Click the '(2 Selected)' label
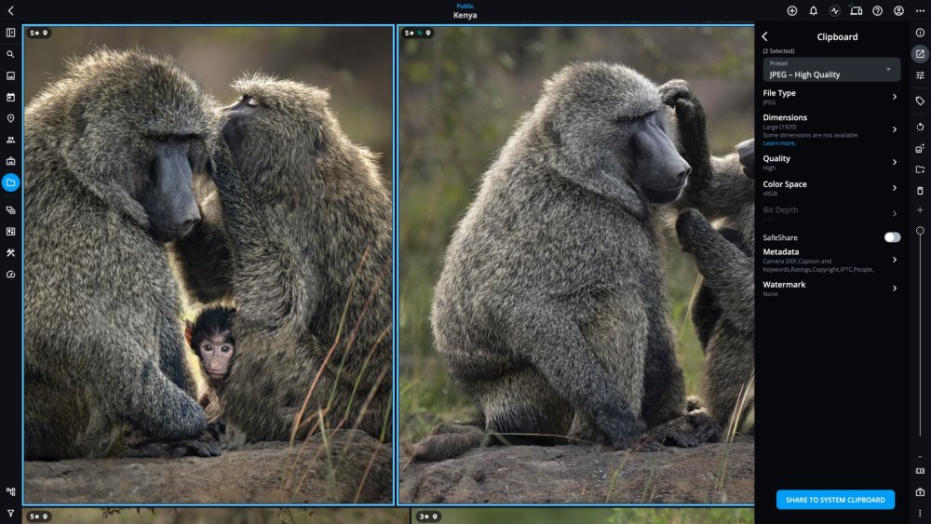931x524 pixels. (x=778, y=51)
